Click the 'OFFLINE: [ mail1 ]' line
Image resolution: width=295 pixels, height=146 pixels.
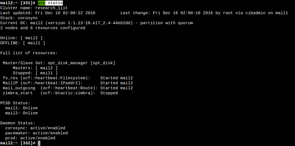23,43
